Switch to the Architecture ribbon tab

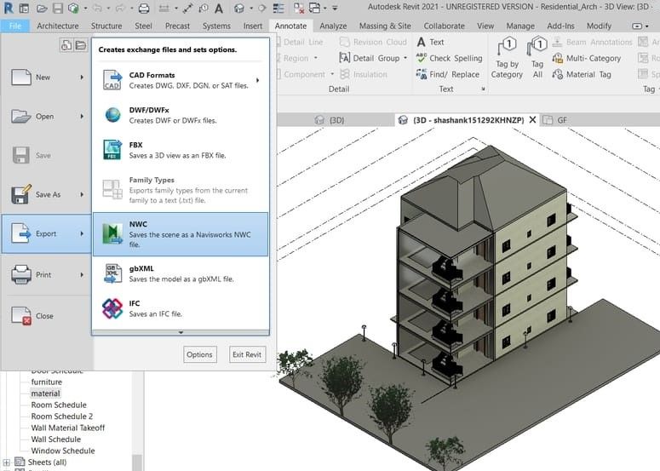[58, 26]
